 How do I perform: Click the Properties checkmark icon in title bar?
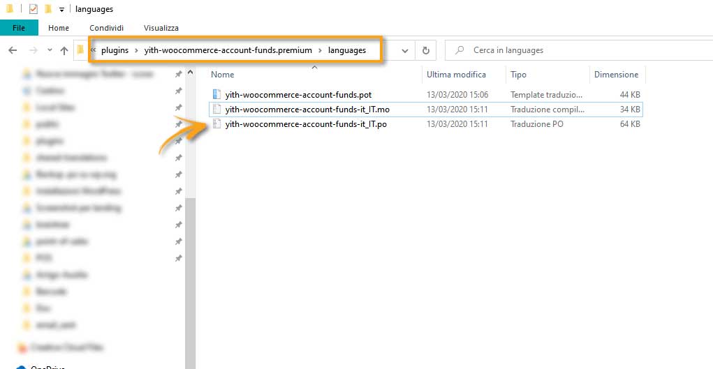pyautogui.click(x=34, y=9)
